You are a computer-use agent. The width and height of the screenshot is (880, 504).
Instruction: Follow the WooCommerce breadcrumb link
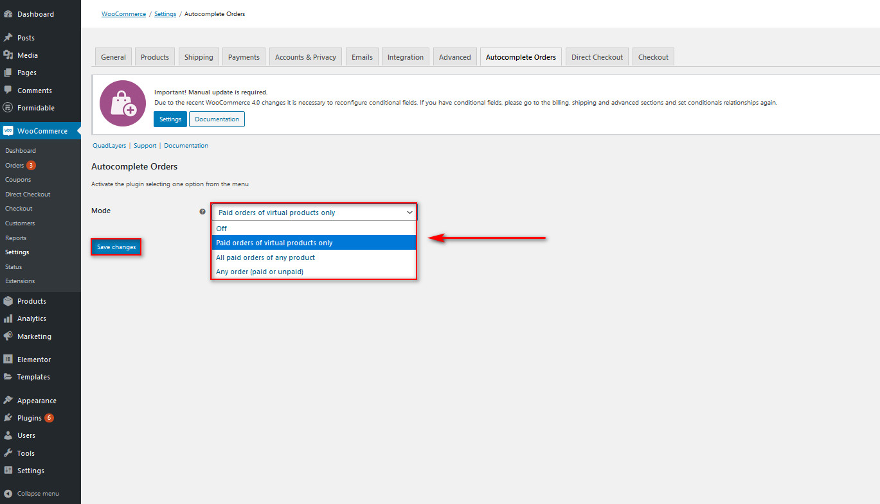tap(123, 14)
